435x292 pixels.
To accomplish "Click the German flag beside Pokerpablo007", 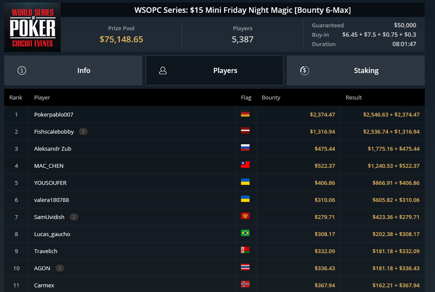I will click(x=245, y=114).
